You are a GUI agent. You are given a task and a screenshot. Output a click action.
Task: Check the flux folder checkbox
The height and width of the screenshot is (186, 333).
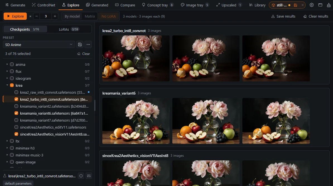[12, 71]
